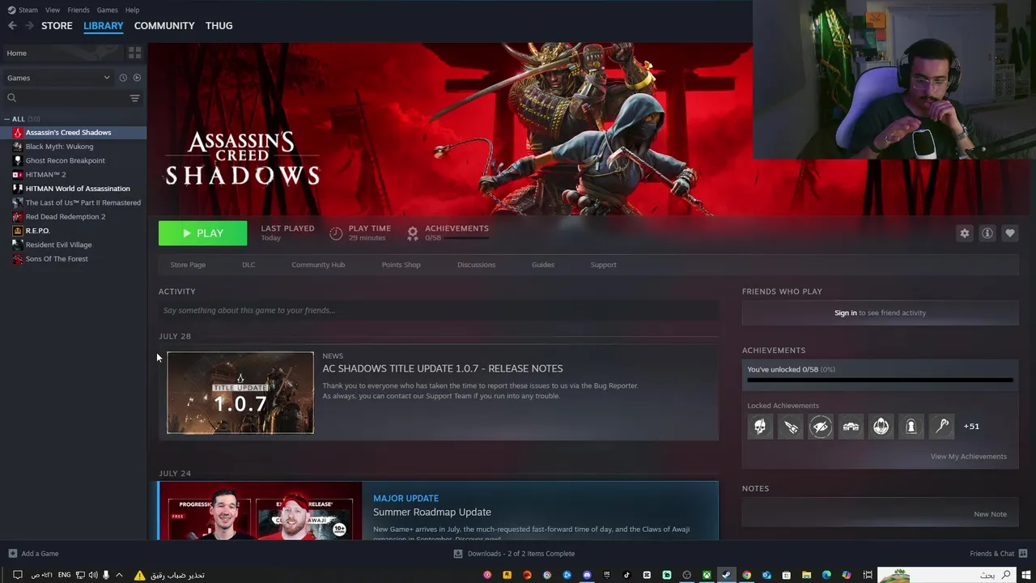Image resolution: width=1036 pixels, height=583 pixels.
Task: Open the game info icon
Action: pyautogui.click(x=987, y=233)
